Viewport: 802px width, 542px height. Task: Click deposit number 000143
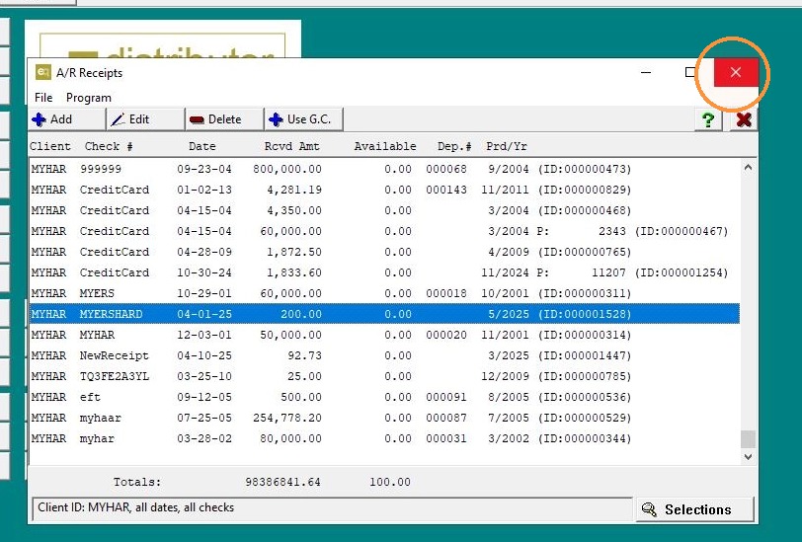pos(446,190)
